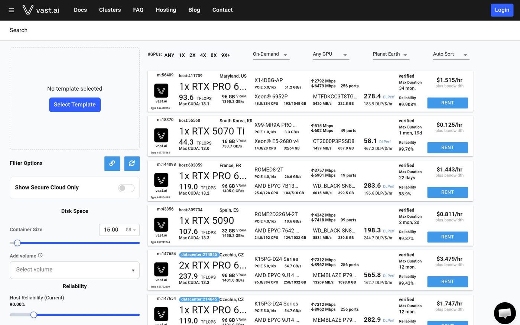This screenshot has height=325, width=520.
Task: Click the ROME2D32GM-2T motherboard name
Action: (276, 214)
